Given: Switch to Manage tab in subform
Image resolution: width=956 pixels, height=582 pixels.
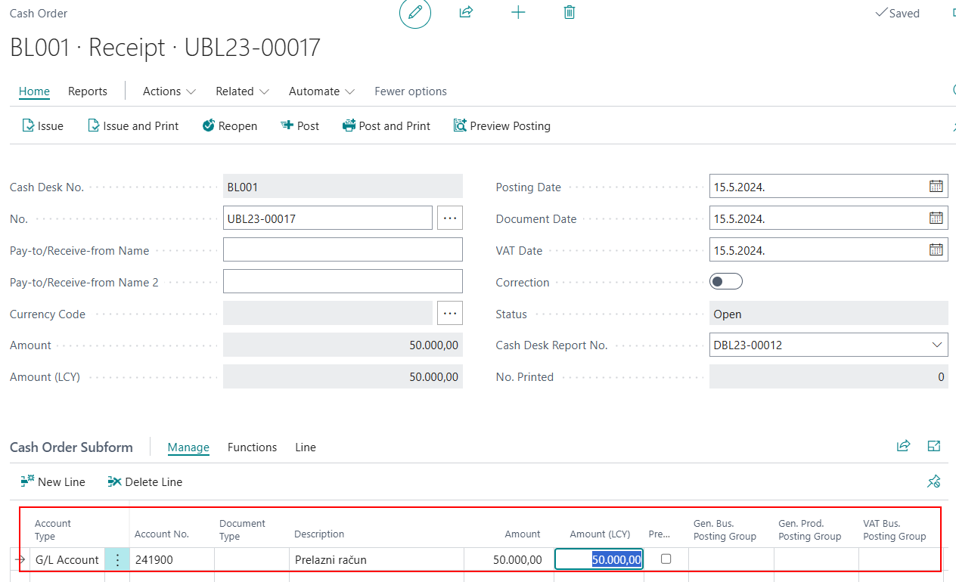Looking at the screenshot, I should point(188,447).
